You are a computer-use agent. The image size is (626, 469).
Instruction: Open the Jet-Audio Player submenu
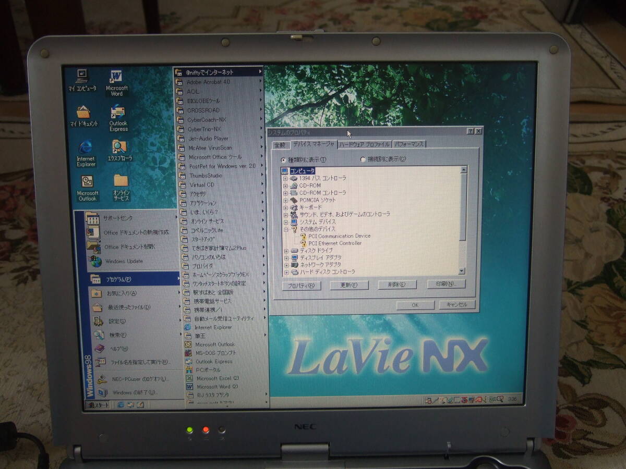[220, 139]
